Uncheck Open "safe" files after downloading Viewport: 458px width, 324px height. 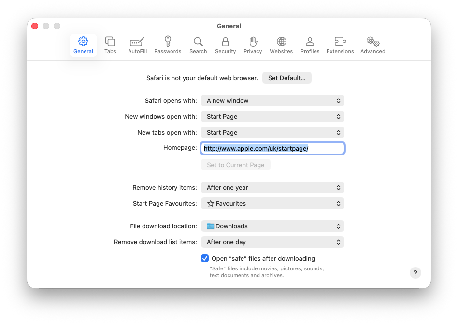coord(205,258)
